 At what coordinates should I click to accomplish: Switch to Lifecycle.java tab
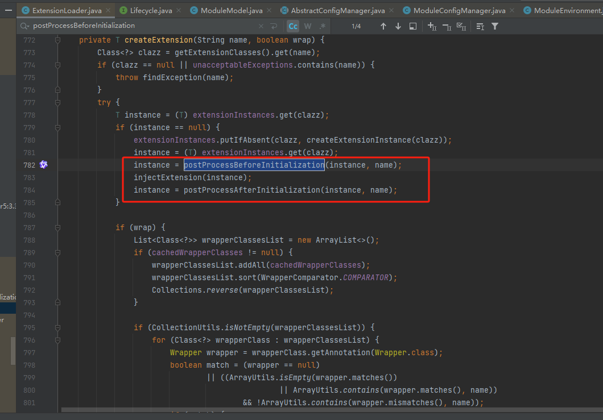151,10
